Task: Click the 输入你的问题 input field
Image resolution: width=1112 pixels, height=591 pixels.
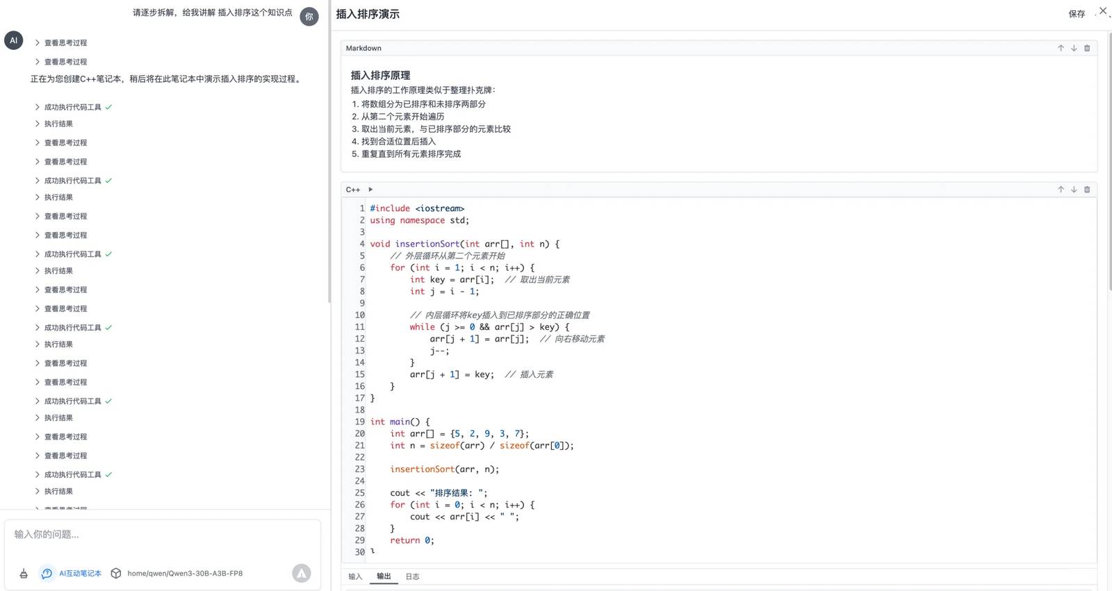Action: (x=161, y=535)
